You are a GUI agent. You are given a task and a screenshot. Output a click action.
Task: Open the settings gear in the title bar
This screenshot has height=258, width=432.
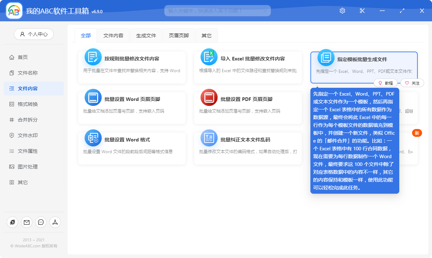342,11
